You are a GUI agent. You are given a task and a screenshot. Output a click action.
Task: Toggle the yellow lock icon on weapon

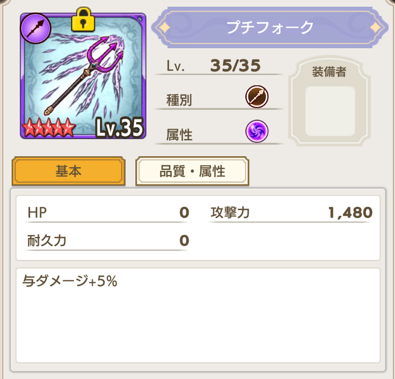(83, 20)
